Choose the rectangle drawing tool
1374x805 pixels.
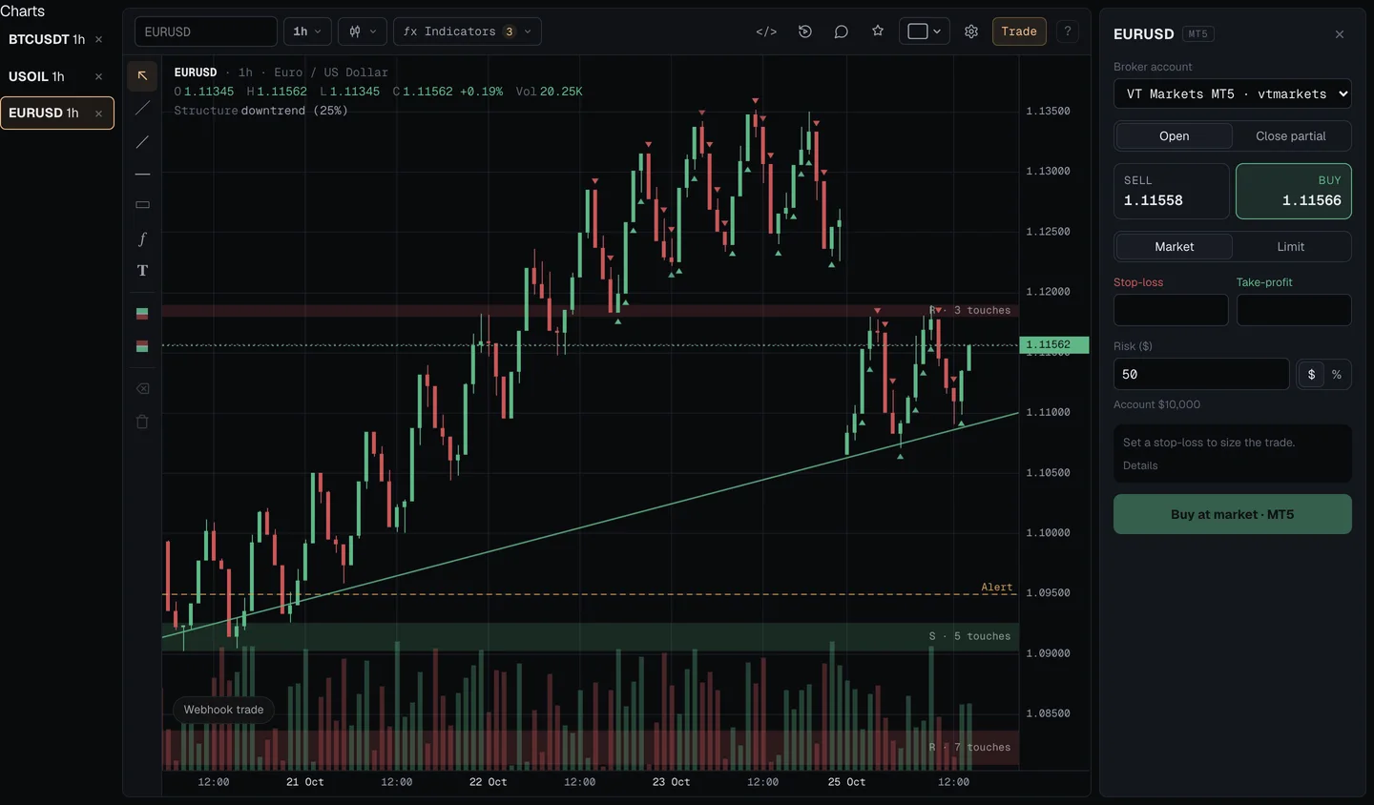142,205
